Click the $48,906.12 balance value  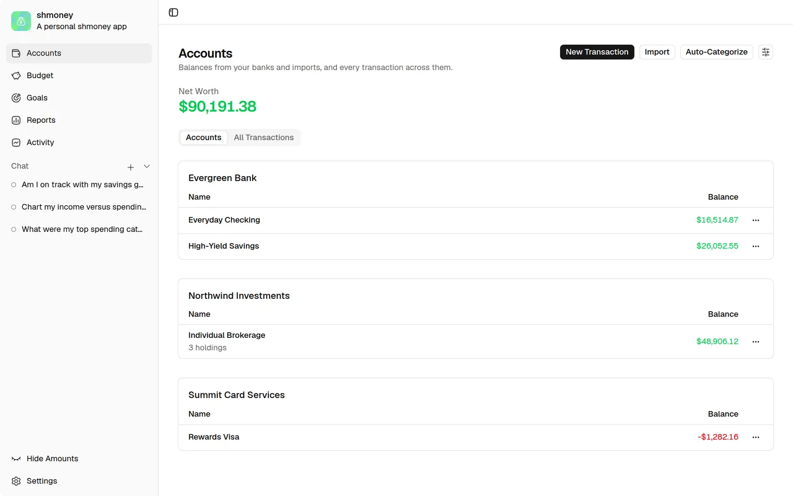pos(717,342)
